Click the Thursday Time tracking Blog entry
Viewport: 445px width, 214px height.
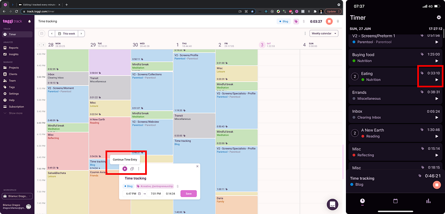point(194,176)
